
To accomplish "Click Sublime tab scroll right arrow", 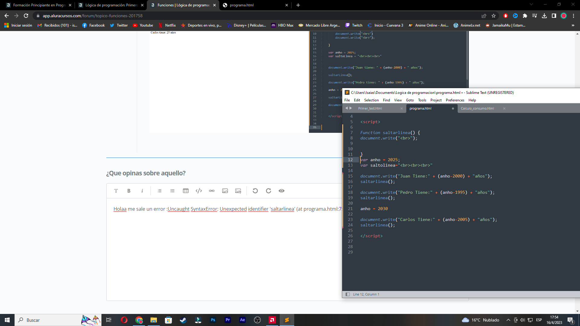I will coord(351,108).
